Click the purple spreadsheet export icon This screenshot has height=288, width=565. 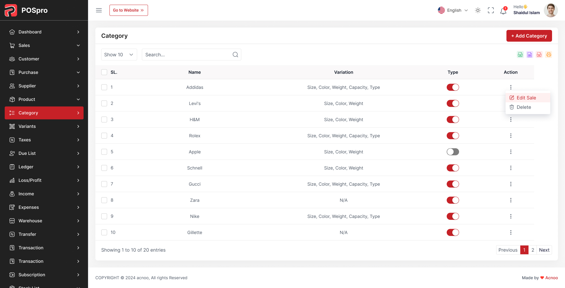(x=530, y=55)
